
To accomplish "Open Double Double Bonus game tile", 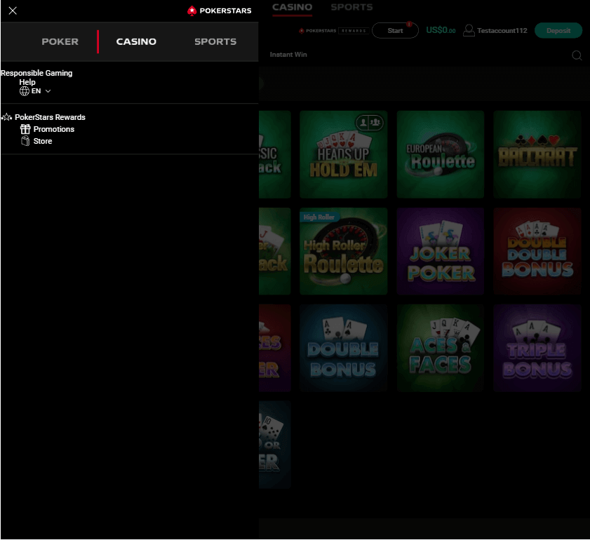I will tap(537, 251).
